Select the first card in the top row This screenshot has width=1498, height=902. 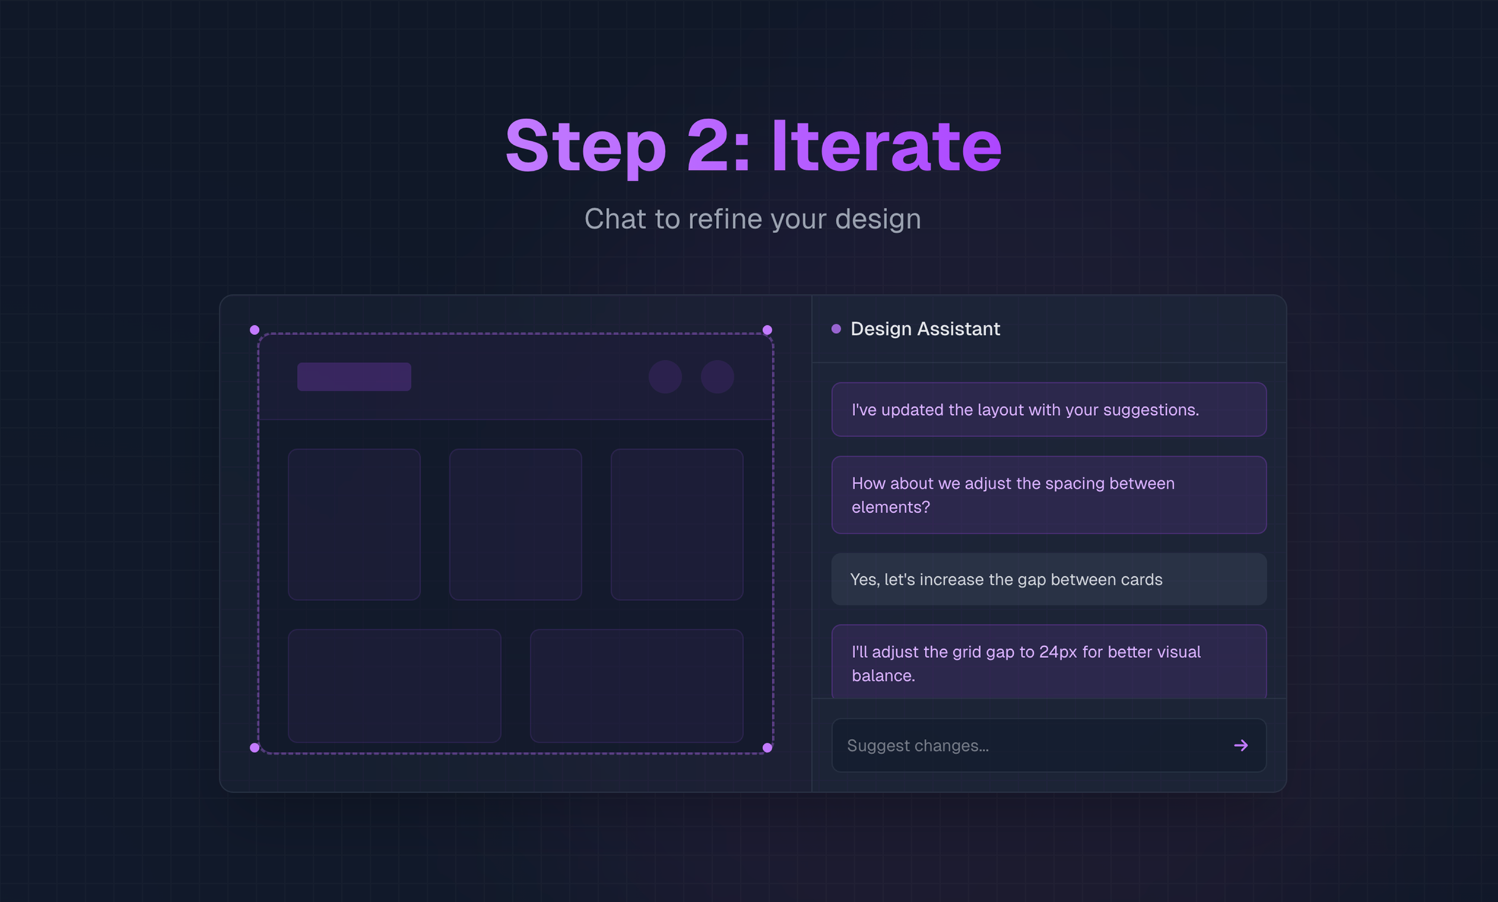coord(354,524)
